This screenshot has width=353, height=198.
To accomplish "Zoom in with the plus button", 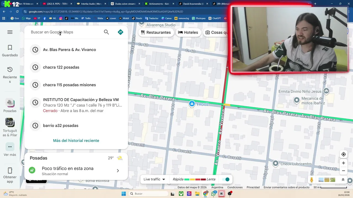I will point(343,163).
